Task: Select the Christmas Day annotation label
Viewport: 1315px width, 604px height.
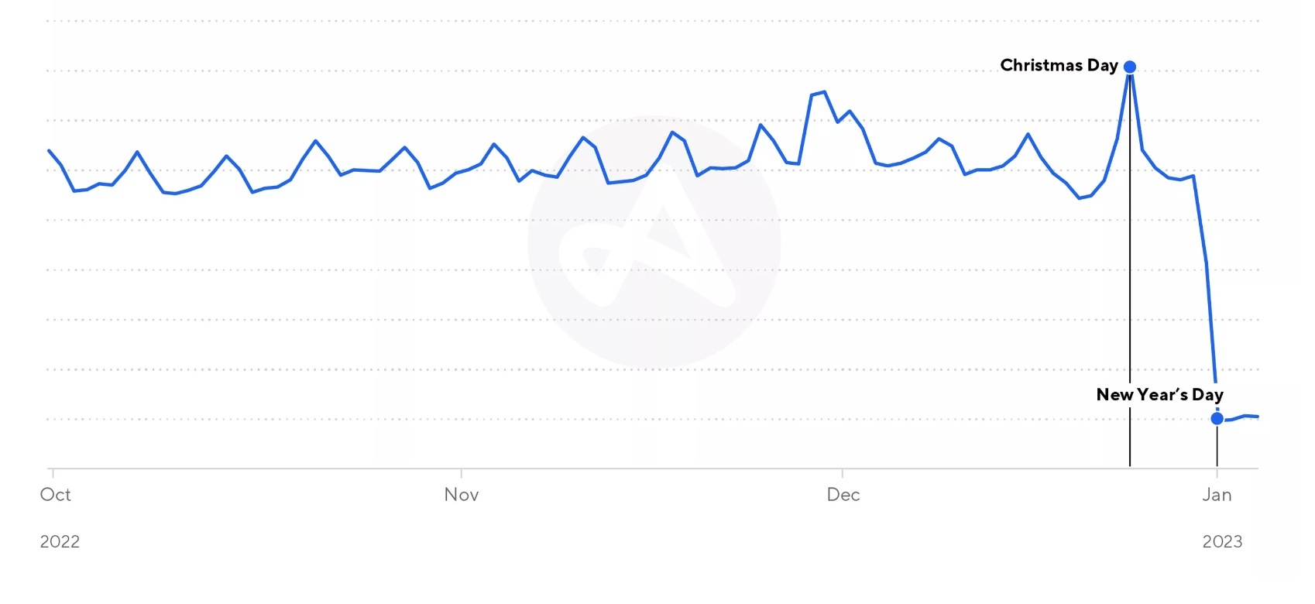Action: click(x=1059, y=65)
